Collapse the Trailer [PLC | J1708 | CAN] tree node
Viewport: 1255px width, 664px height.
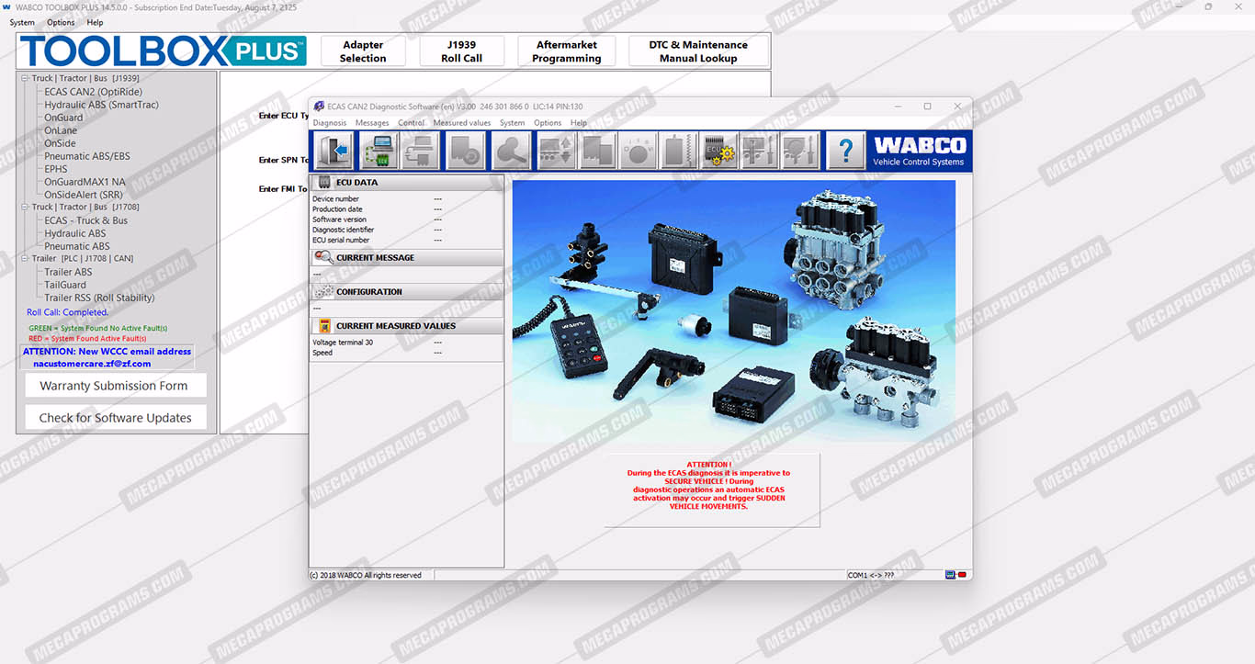(x=26, y=259)
